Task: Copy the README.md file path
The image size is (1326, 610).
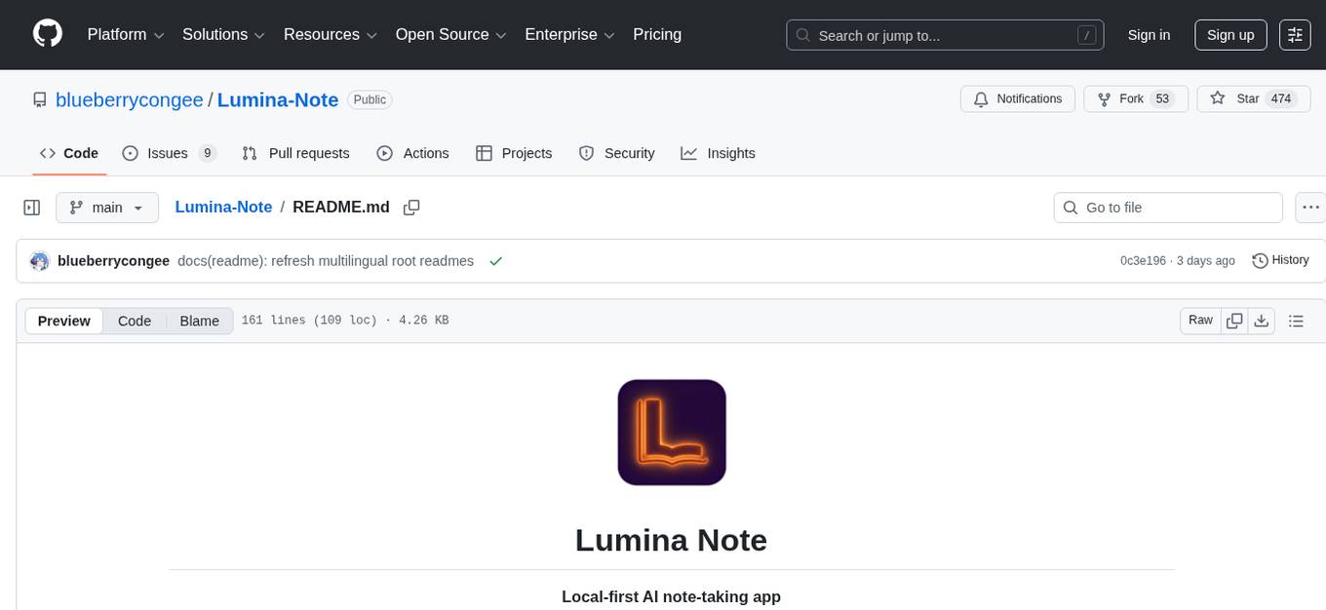Action: point(410,207)
